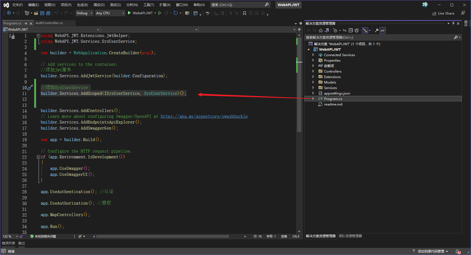Switch to the AuthController.cs tab

(49, 23)
